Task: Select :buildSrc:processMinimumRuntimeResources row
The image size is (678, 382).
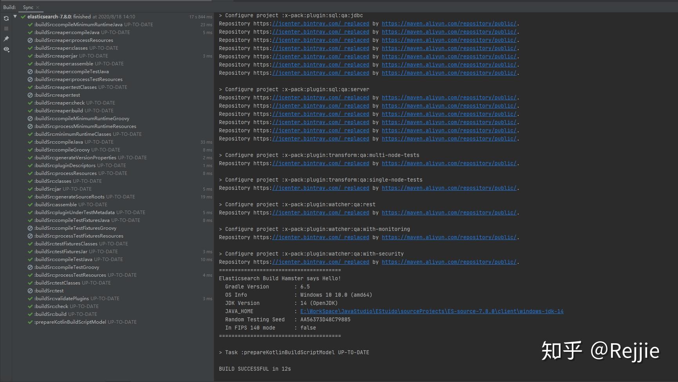Action: click(113, 126)
